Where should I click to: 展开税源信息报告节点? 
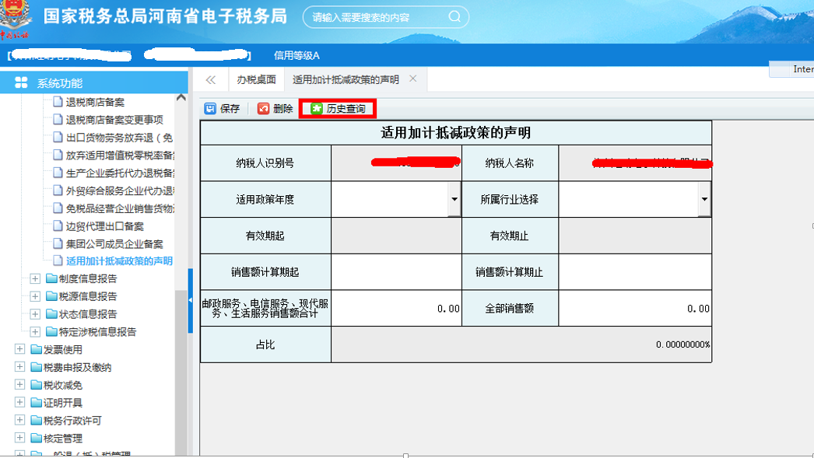(34, 296)
